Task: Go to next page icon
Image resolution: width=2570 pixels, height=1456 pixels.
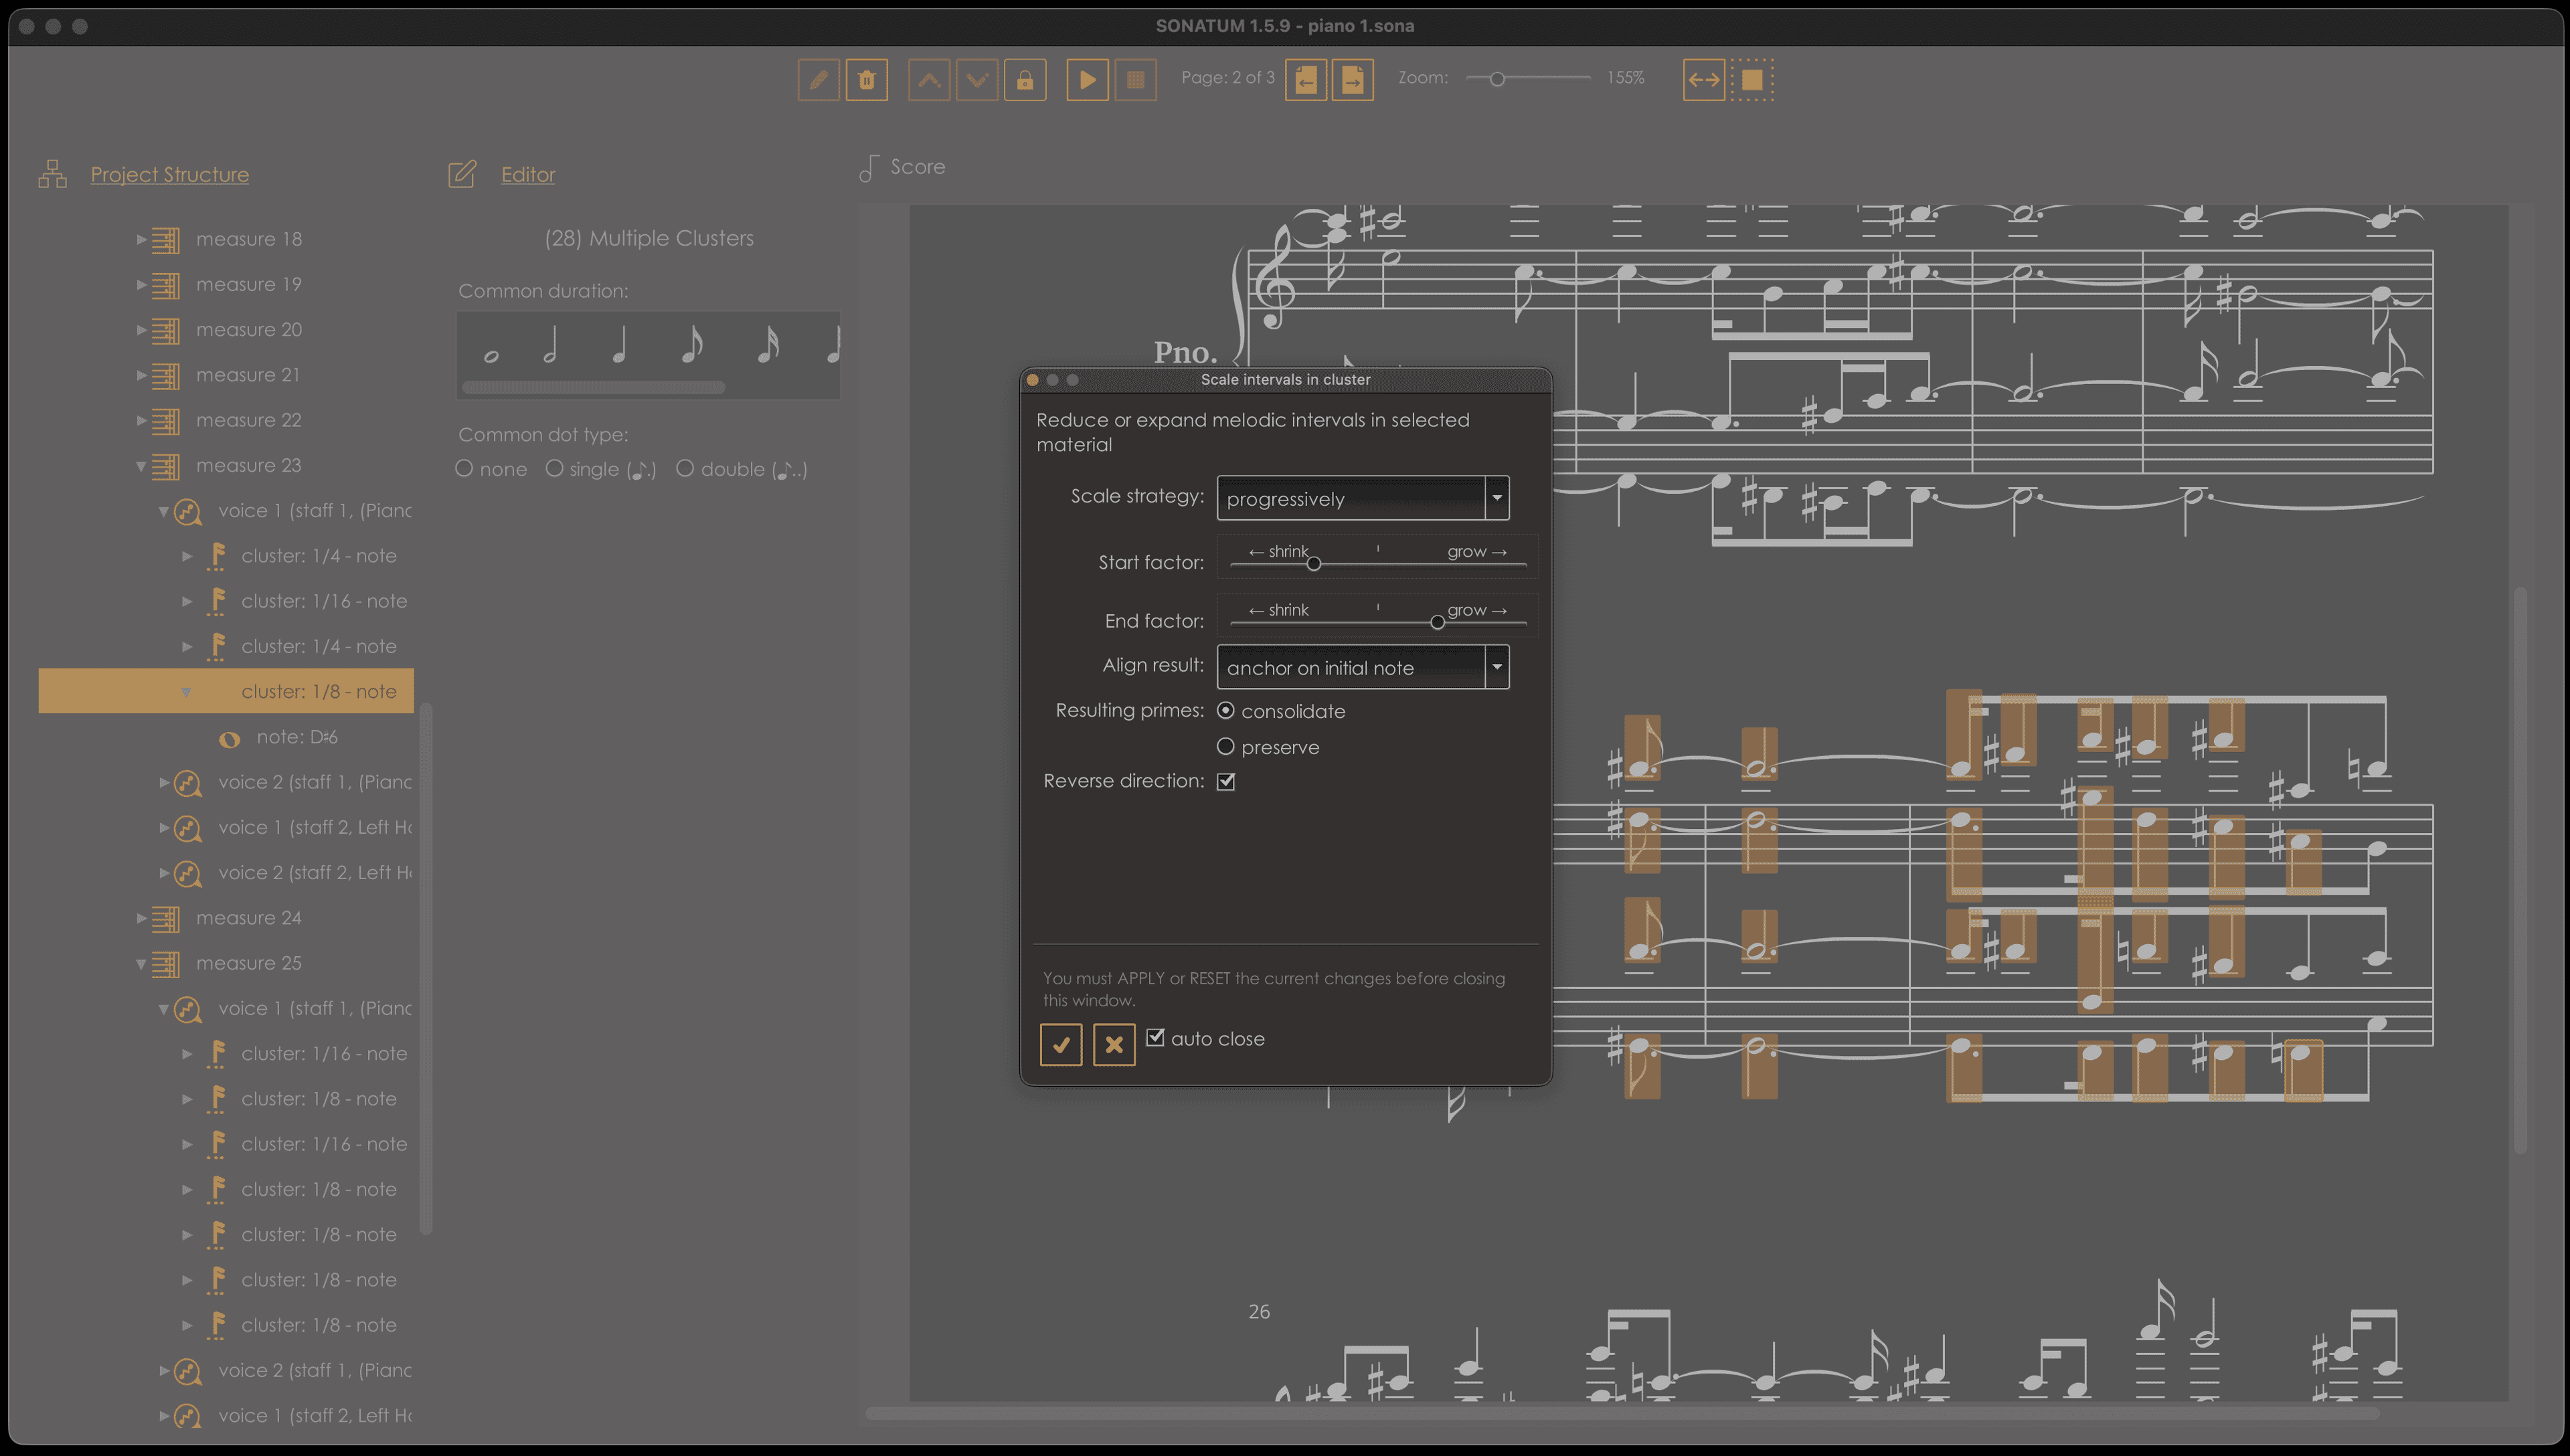Action: pyautogui.click(x=1353, y=79)
